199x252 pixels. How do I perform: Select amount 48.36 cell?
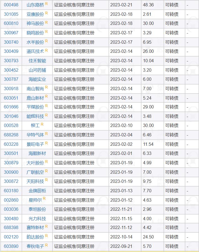click(x=148, y=5)
